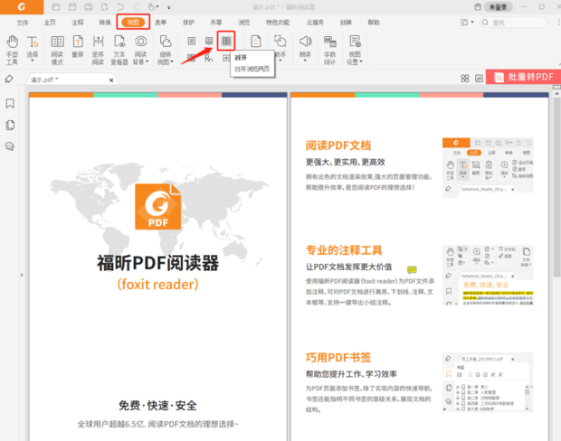Click the Read Aloud speaker icon

coord(306,42)
